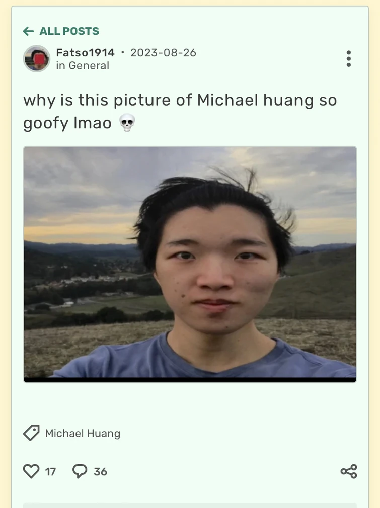The width and height of the screenshot is (380, 508).
Task: Select the Michael Huang tag
Action: coord(83,433)
